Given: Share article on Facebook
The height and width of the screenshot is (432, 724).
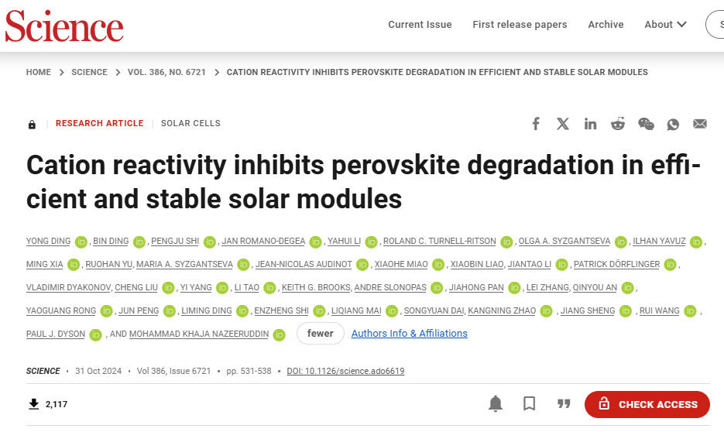Looking at the screenshot, I should pyautogui.click(x=536, y=124).
